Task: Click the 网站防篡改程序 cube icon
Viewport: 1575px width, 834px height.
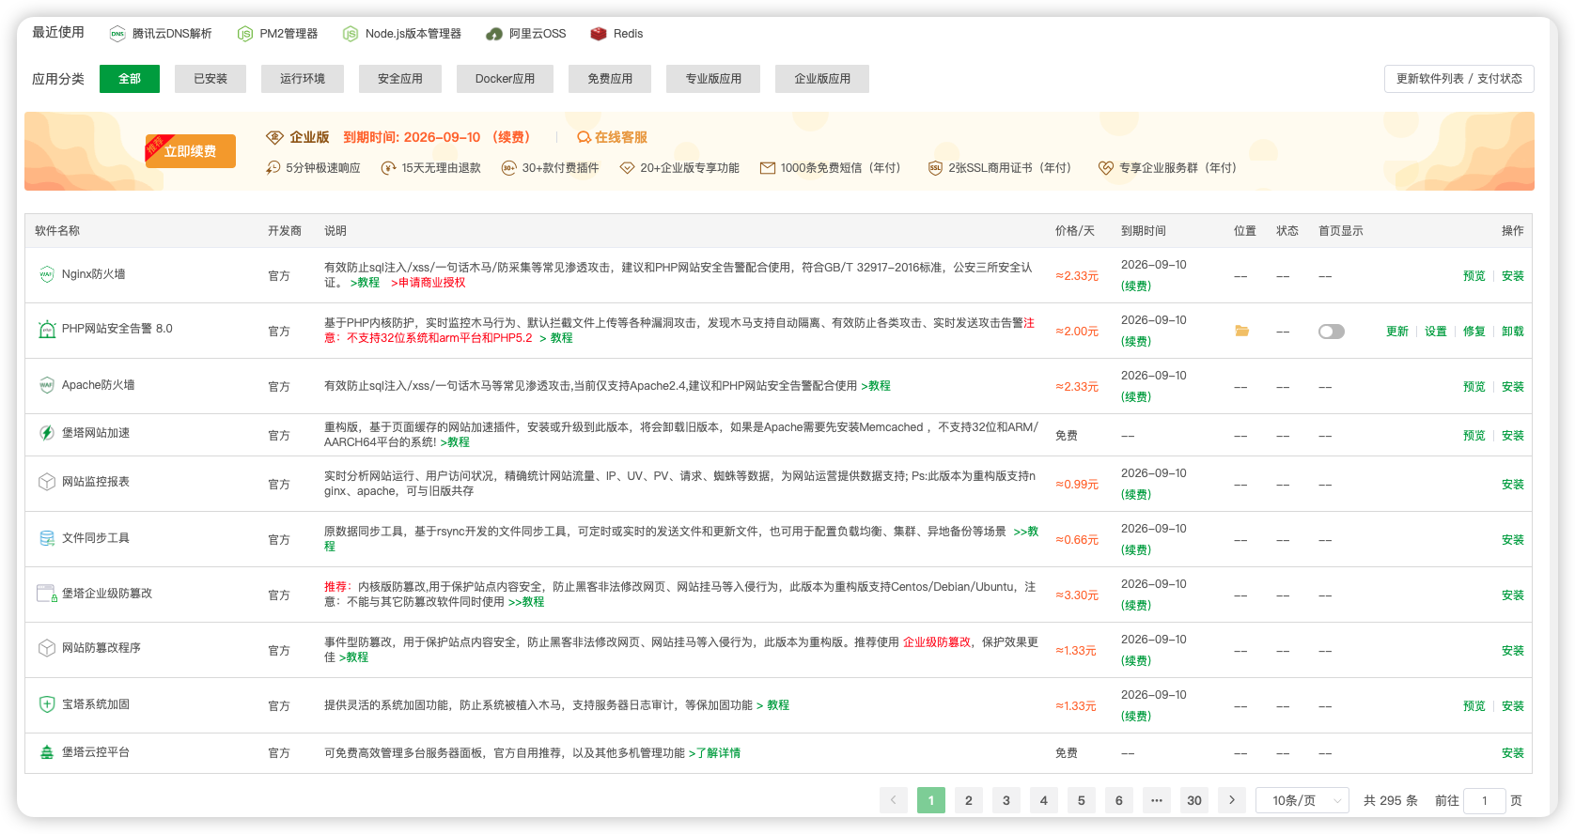Action: point(47,648)
